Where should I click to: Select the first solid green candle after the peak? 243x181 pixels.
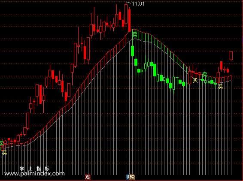click(x=132, y=51)
